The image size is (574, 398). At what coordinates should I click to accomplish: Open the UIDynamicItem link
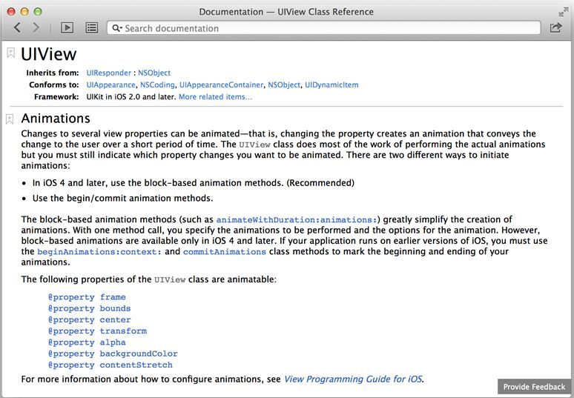pos(331,85)
